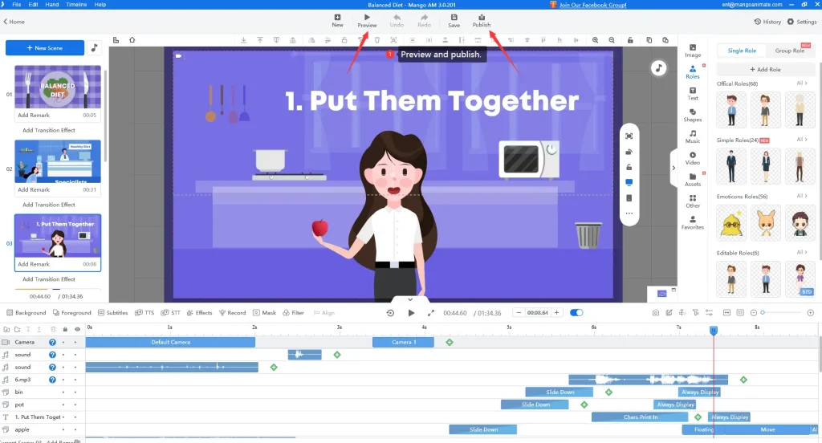Toggle the blue switch beside duration field
822x443 pixels.
pos(576,313)
